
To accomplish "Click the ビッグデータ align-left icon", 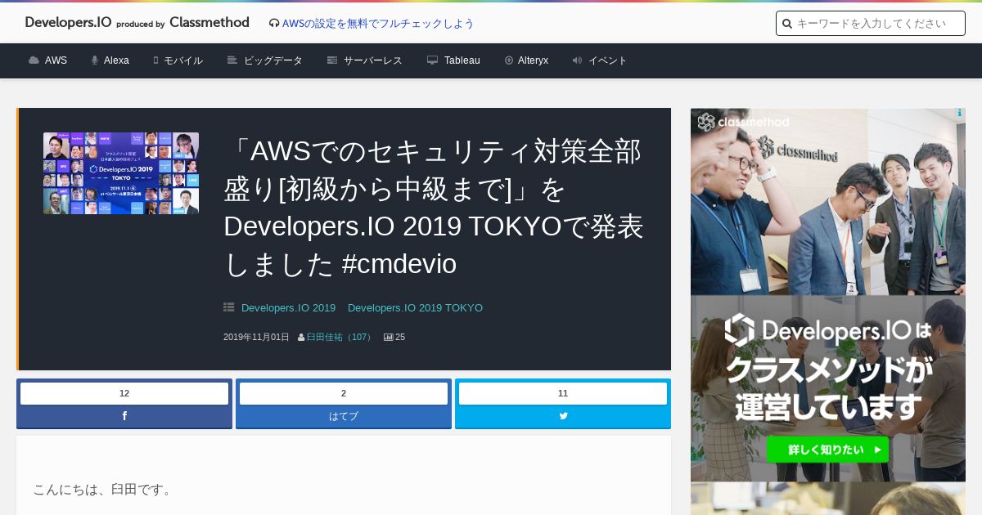I will click(232, 60).
